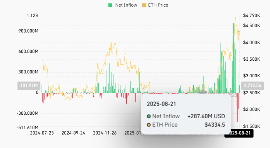Click the Net Inflow legend label
This screenshot has height=148, width=270.
coord(126,5)
